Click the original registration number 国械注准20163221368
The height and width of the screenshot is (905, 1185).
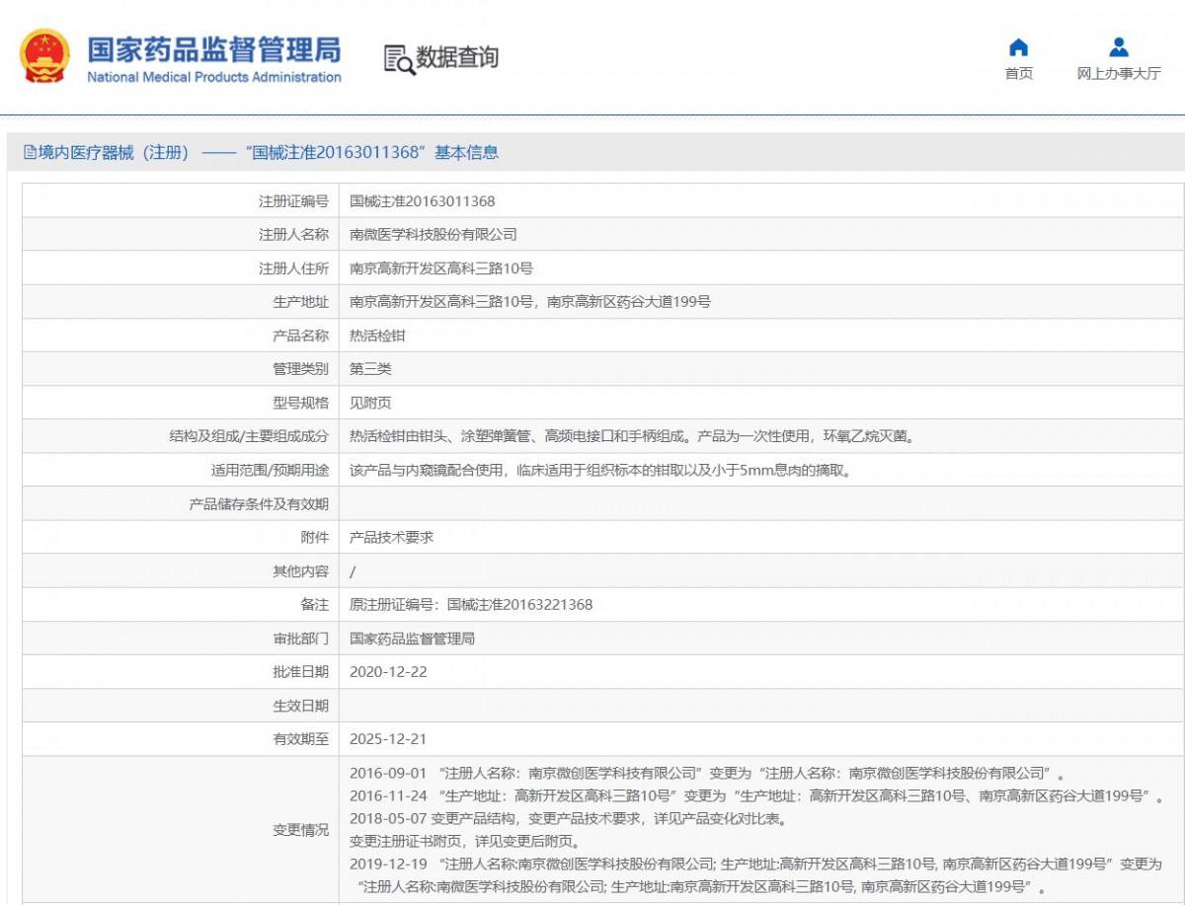[519, 605]
